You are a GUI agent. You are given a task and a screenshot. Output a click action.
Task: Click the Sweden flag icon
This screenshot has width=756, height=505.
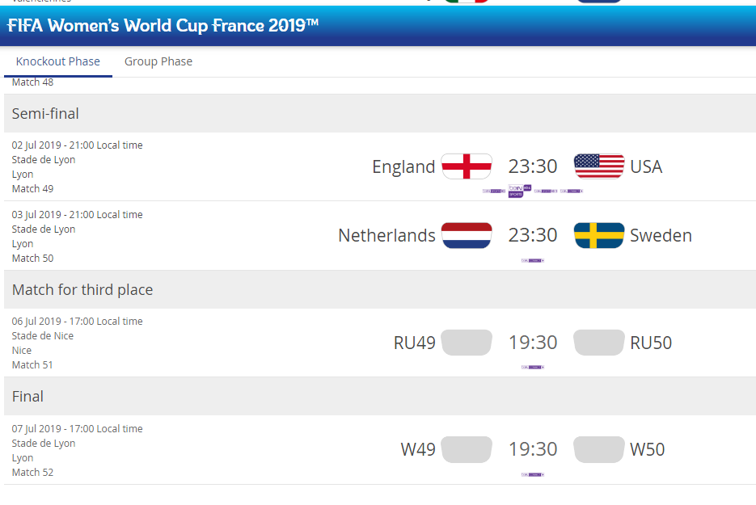point(599,236)
